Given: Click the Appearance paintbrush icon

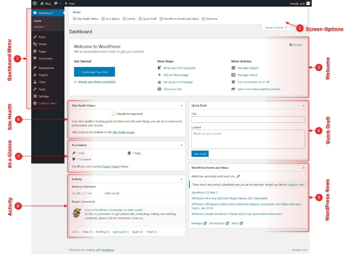Looking at the screenshot, I should [x=35, y=68].
